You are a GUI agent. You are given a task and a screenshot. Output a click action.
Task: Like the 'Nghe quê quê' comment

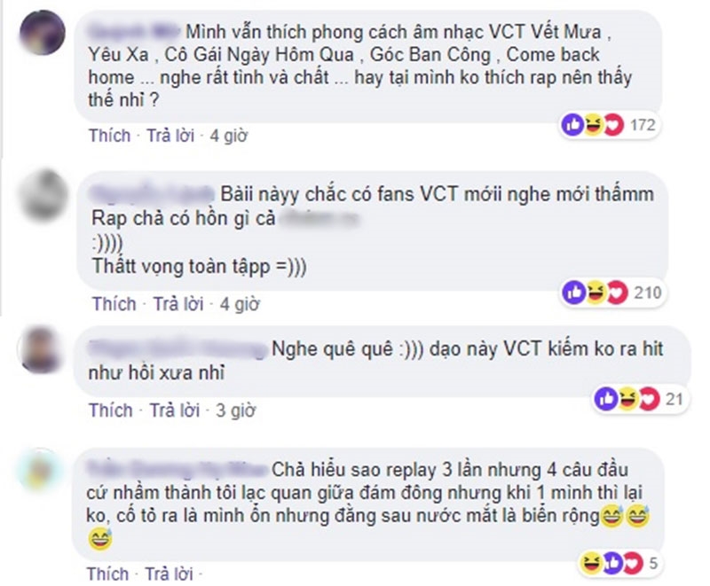[x=111, y=410]
